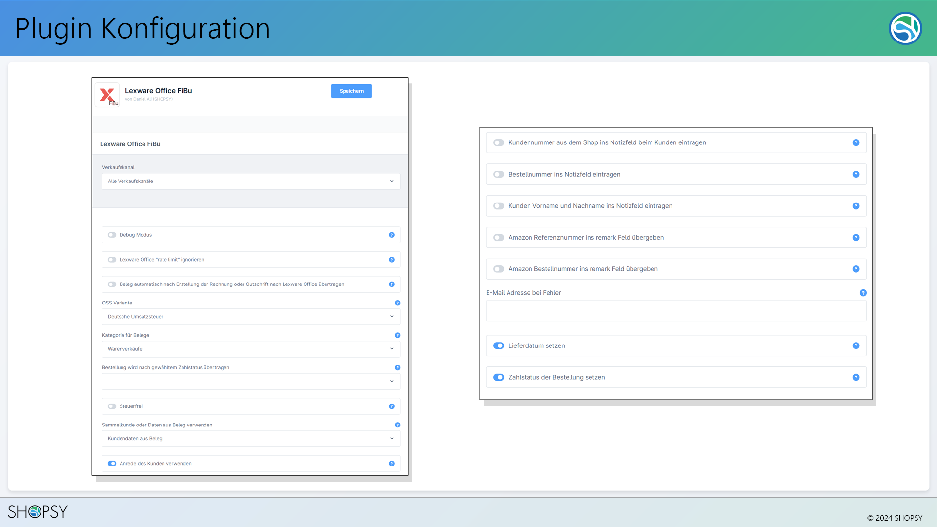Open help for Kundennummer ins Notizfeld
Screen dimensions: 937x527
(x=856, y=143)
